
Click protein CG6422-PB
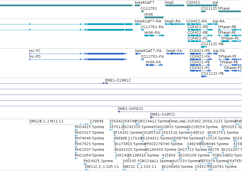click(200, 65)
